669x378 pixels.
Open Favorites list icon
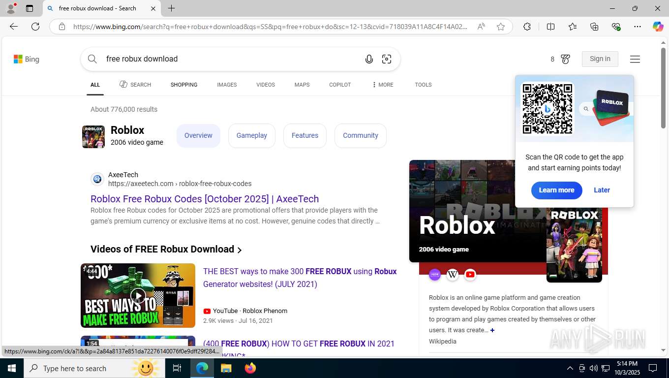click(x=573, y=27)
